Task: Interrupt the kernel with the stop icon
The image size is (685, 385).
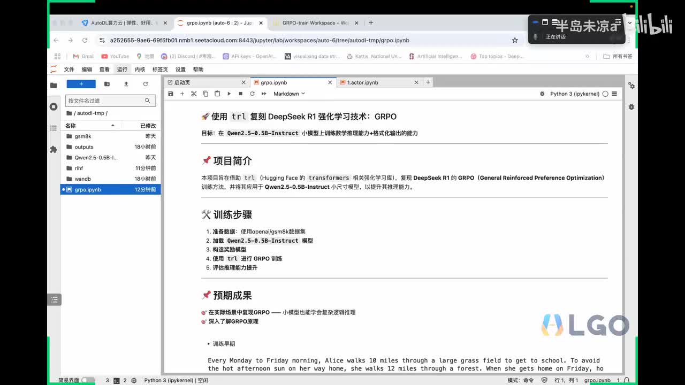Action: 240,94
